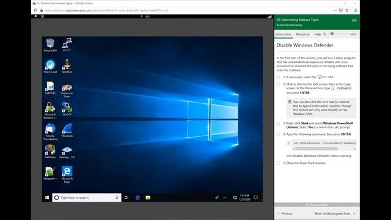
Task: Click the command box horizontal scrollbar
Action: point(316,148)
